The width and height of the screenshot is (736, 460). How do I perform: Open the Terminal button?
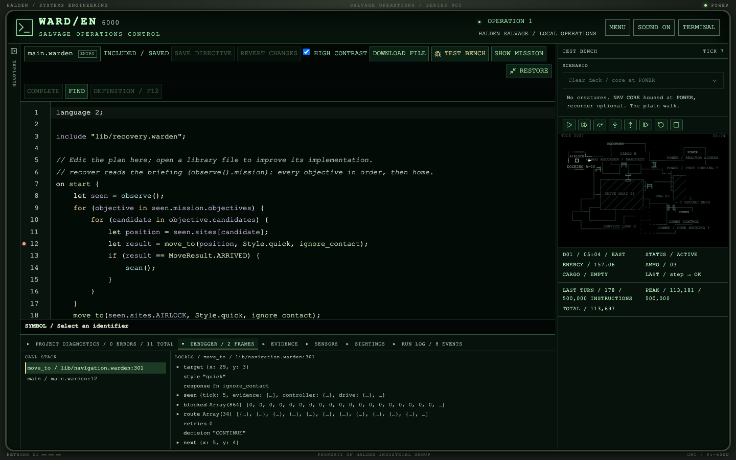[699, 28]
